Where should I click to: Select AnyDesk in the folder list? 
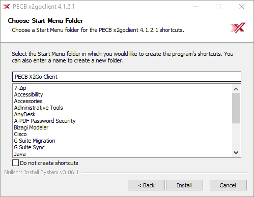click(x=25, y=114)
